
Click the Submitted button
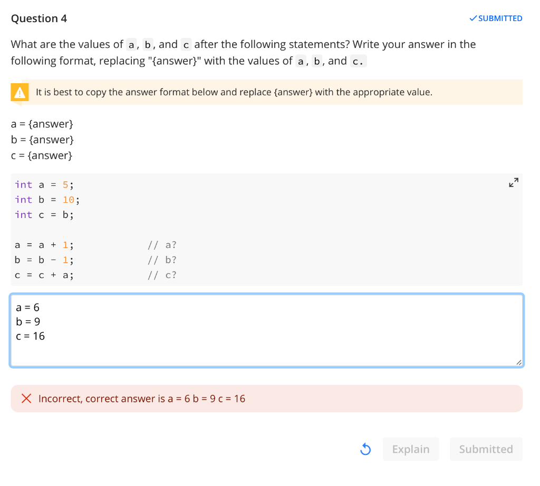(x=486, y=449)
